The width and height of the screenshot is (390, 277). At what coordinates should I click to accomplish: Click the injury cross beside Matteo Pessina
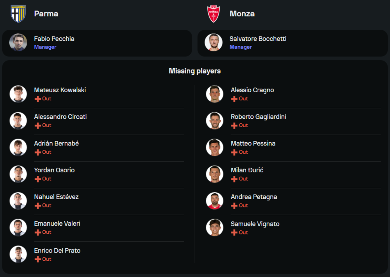[x=234, y=152]
